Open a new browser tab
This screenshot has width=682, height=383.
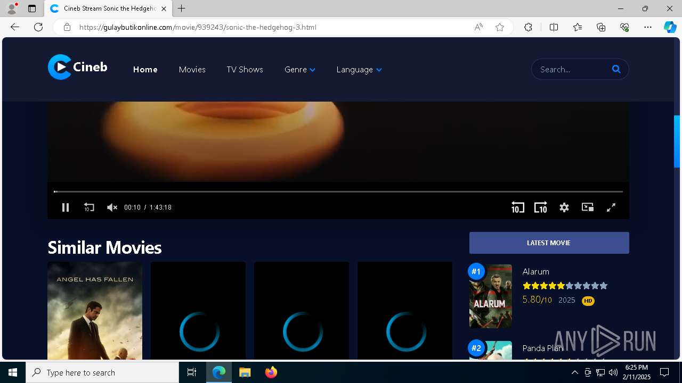(x=182, y=9)
